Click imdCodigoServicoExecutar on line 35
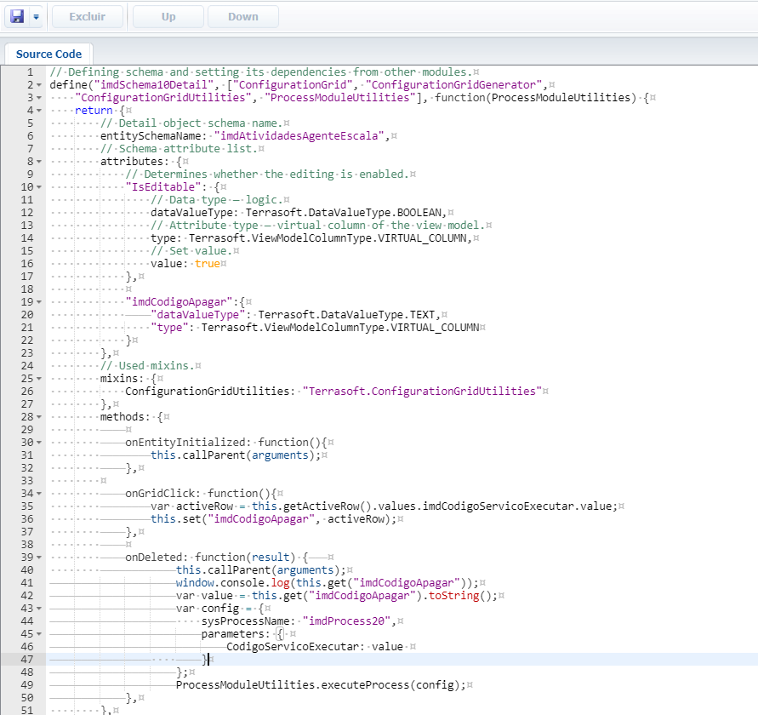This screenshot has width=758, height=715. [x=498, y=506]
